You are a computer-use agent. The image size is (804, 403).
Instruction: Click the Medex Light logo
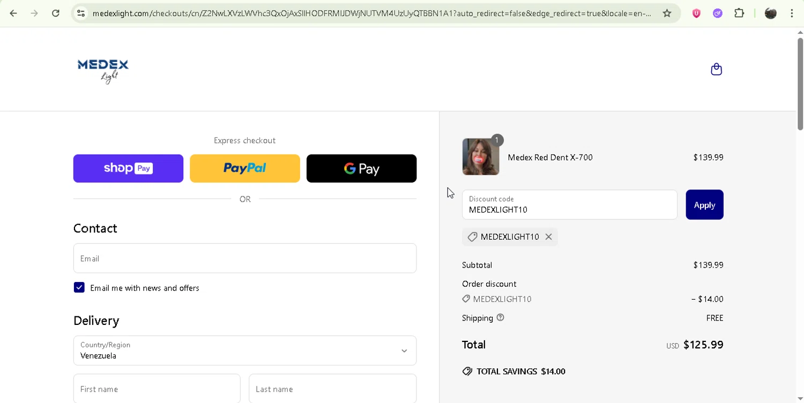click(103, 71)
